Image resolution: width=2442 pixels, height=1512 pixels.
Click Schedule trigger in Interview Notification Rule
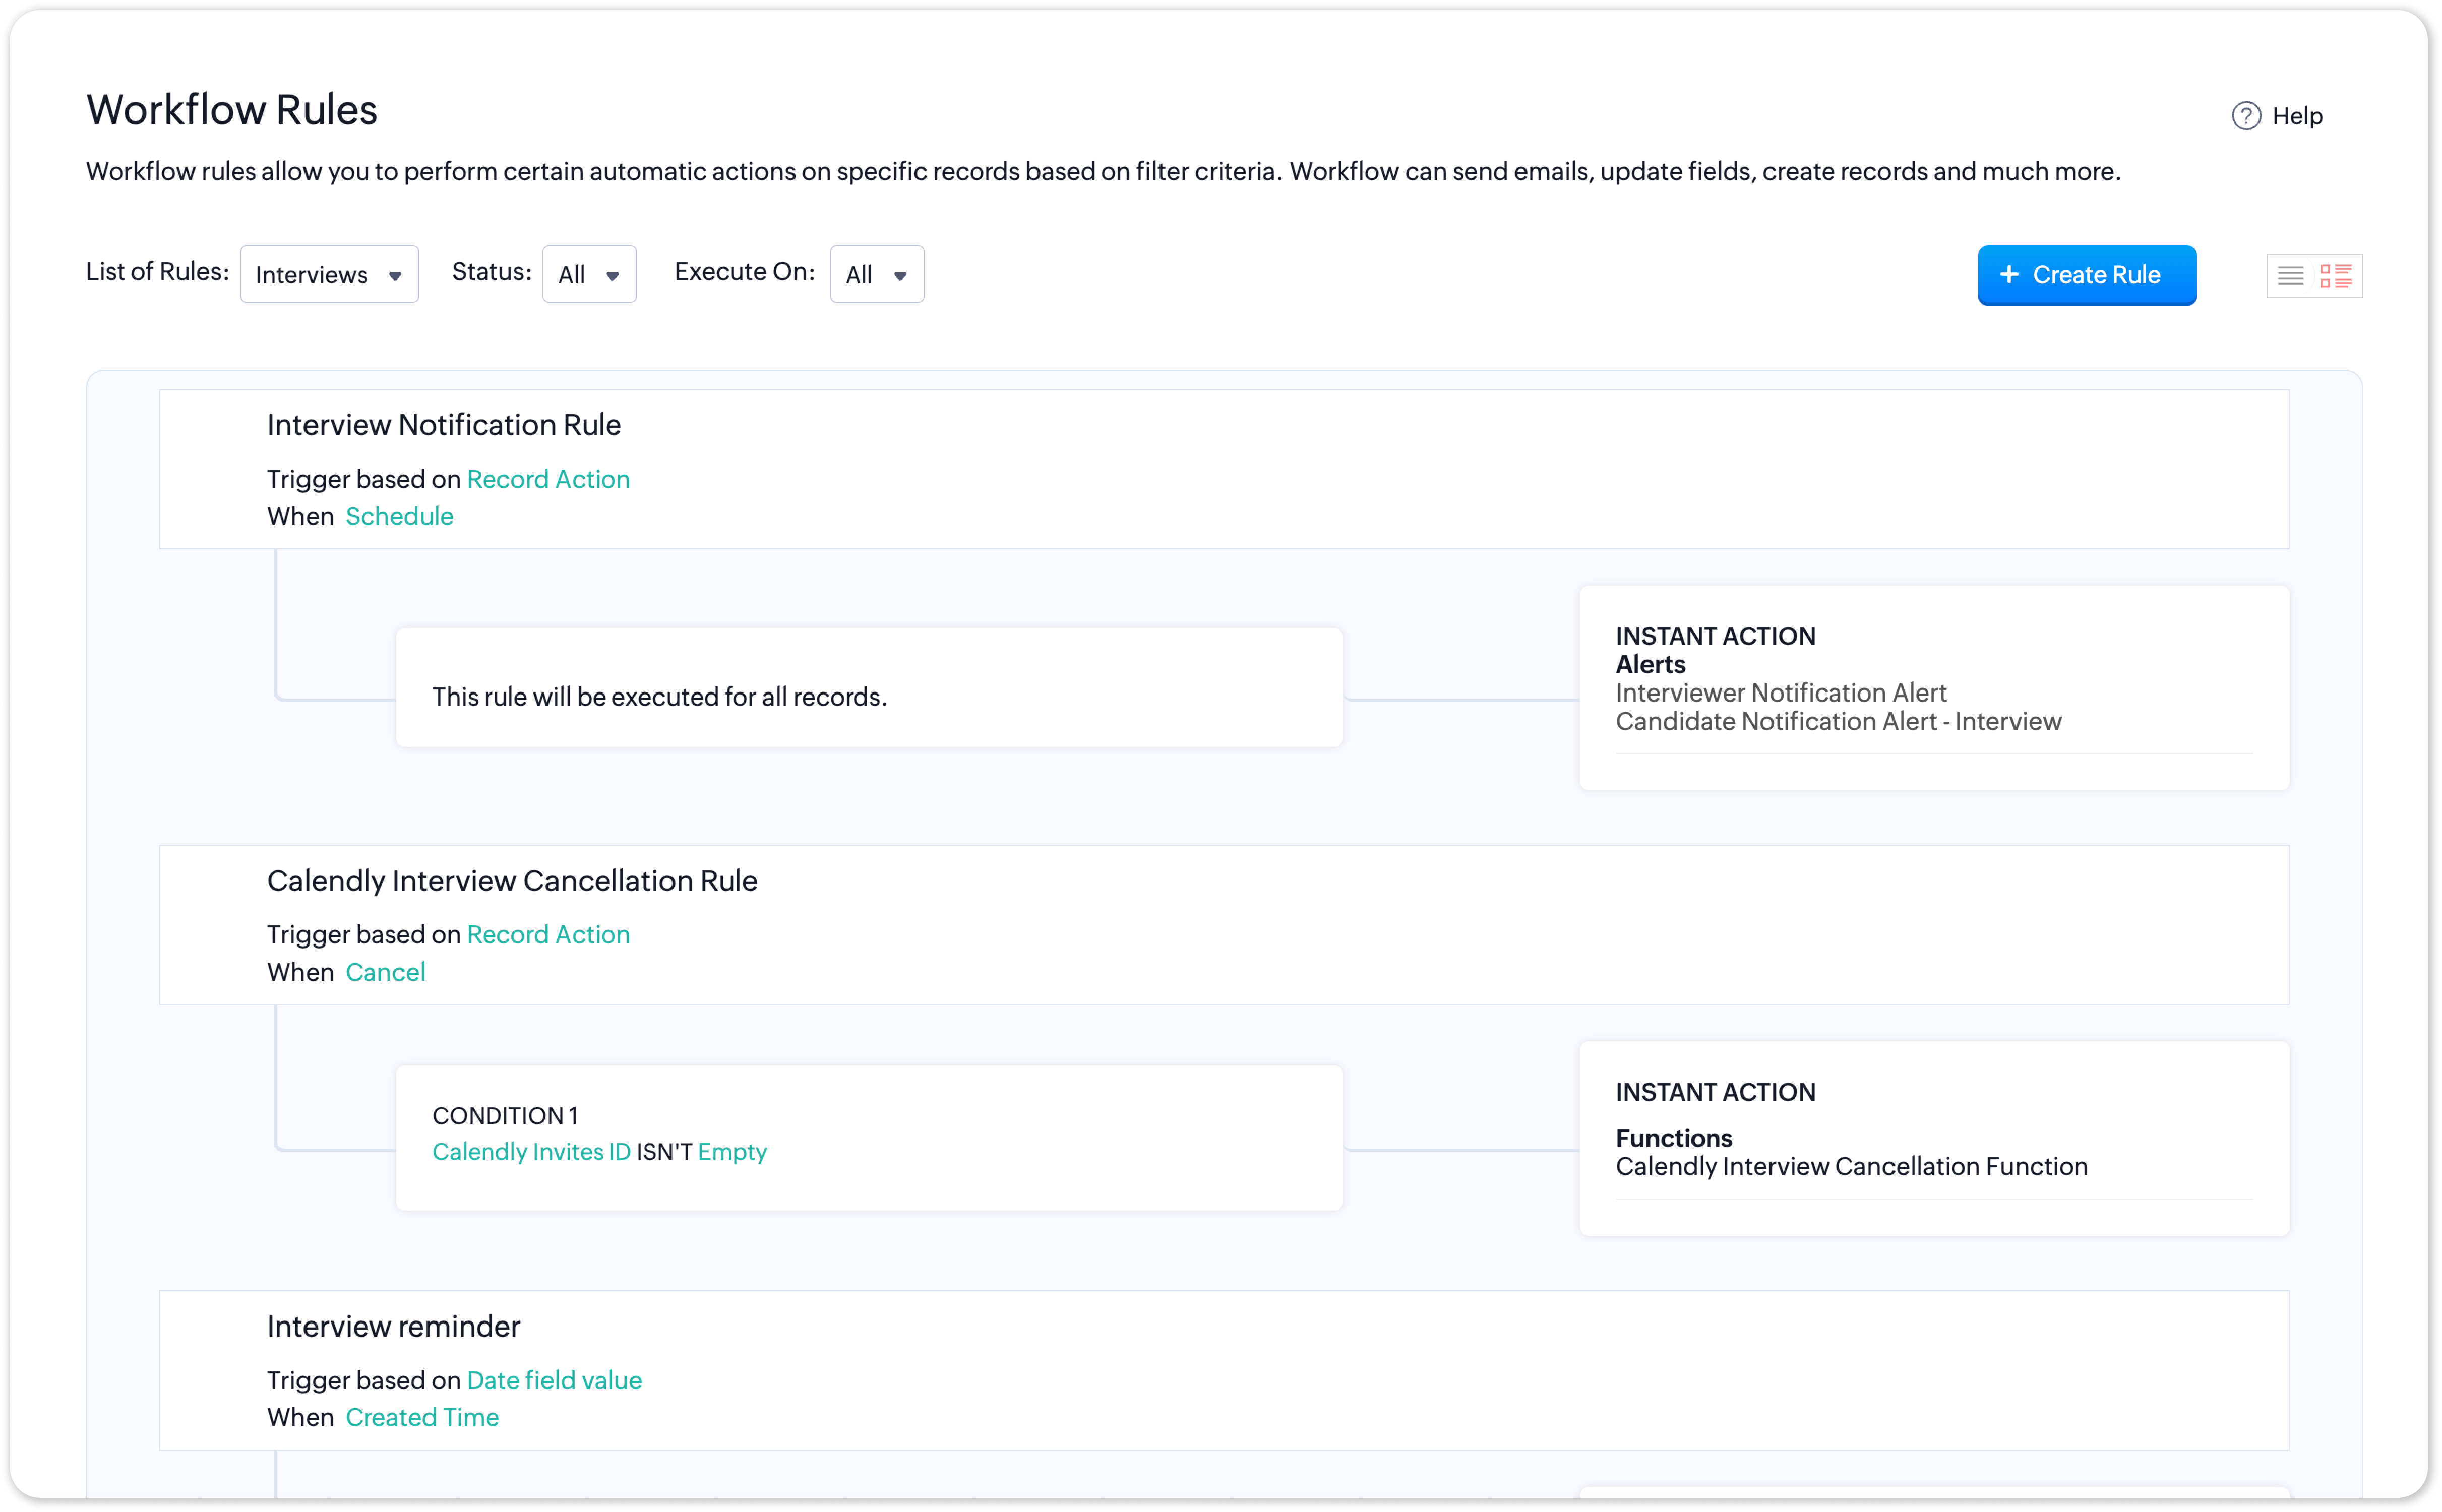point(399,516)
